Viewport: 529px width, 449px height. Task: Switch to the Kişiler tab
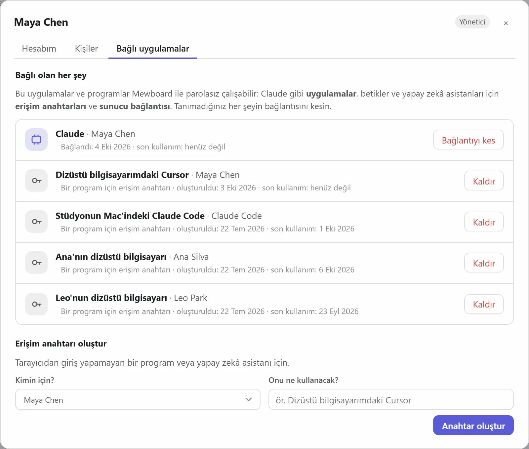86,49
